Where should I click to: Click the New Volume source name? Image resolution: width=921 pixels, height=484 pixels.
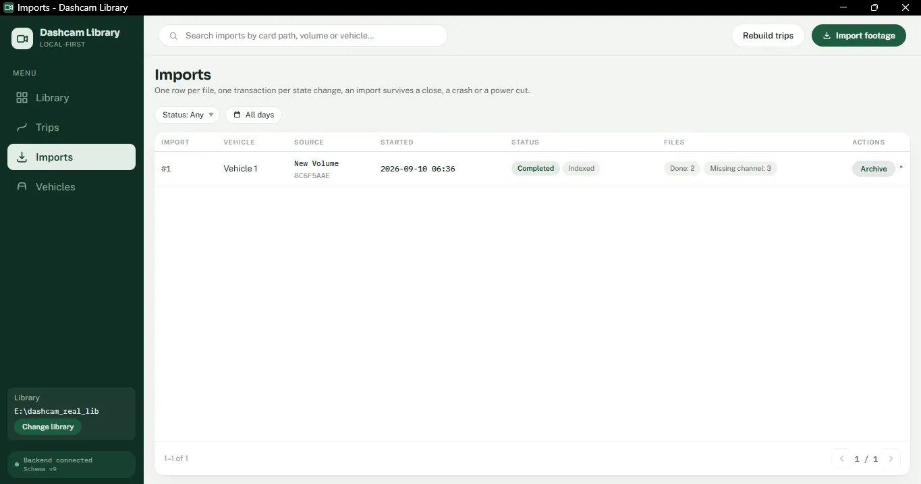coord(316,163)
